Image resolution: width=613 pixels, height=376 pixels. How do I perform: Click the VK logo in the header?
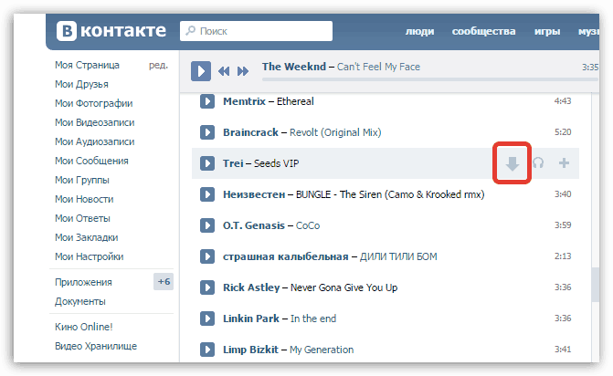(x=111, y=32)
